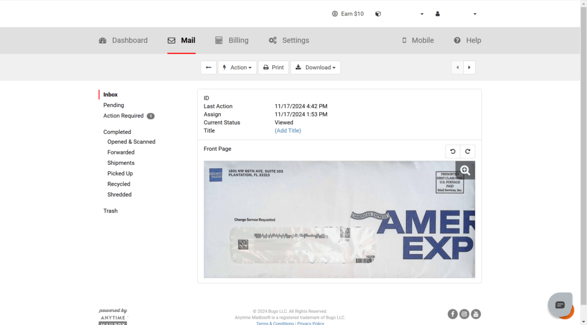The width and height of the screenshot is (587, 325).
Task: Expand the Download dropdown
Action: [x=316, y=68]
